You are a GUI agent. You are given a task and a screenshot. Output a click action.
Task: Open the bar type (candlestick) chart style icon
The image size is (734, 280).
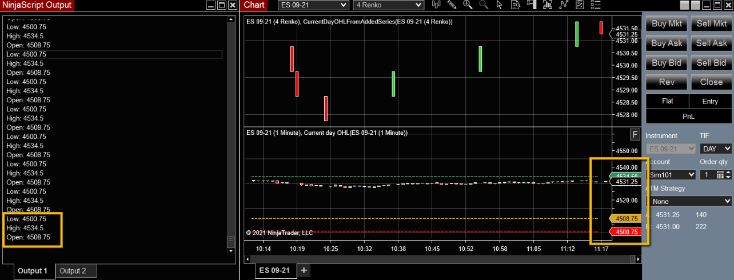(x=437, y=5)
